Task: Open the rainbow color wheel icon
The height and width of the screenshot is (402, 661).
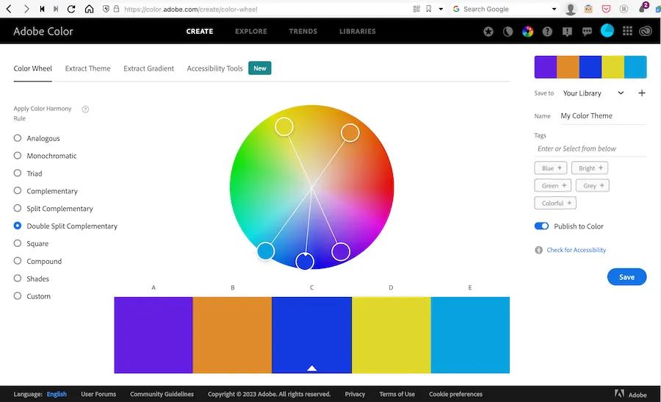Action: tap(527, 31)
